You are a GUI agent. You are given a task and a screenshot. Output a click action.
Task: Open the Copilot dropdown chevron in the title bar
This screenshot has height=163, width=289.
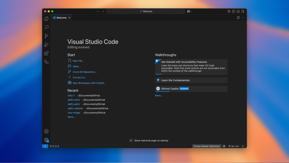pyautogui.click(x=191, y=11)
